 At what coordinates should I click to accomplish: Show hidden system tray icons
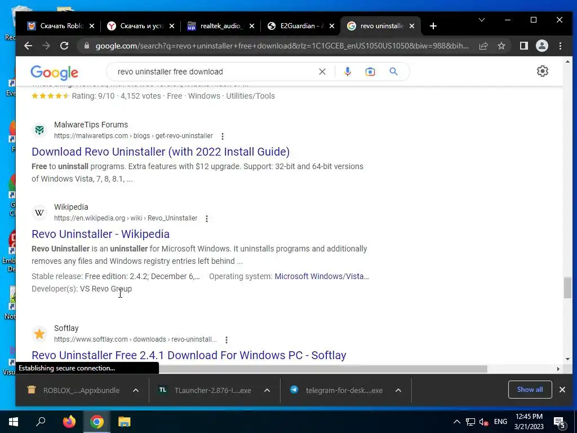coord(456,422)
